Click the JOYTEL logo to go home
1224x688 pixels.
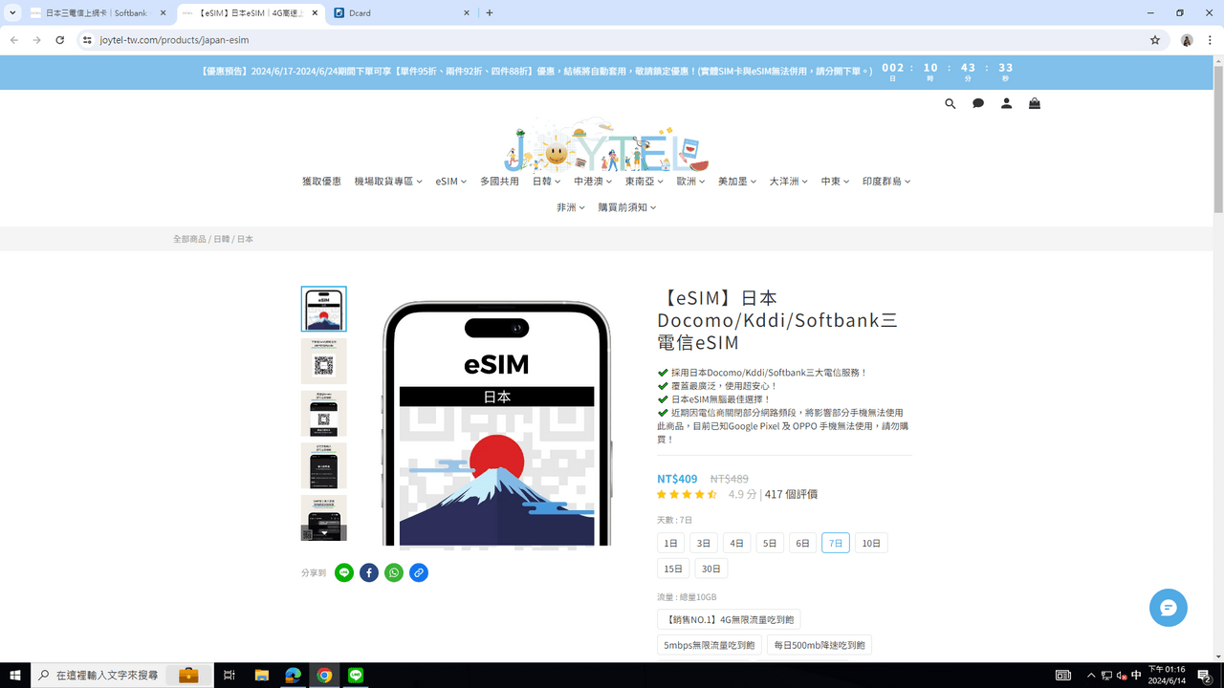coord(606,143)
